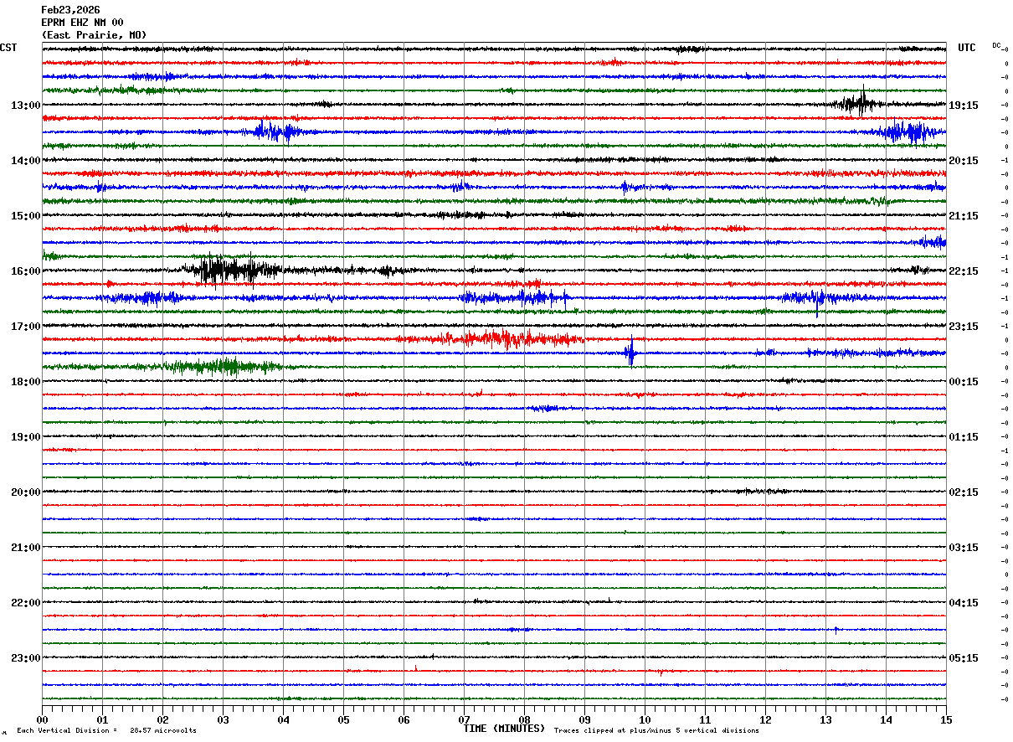Screen dimensions: 1013x742
Task: Select the 19:00 CST time label
Action: pyautogui.click(x=25, y=437)
